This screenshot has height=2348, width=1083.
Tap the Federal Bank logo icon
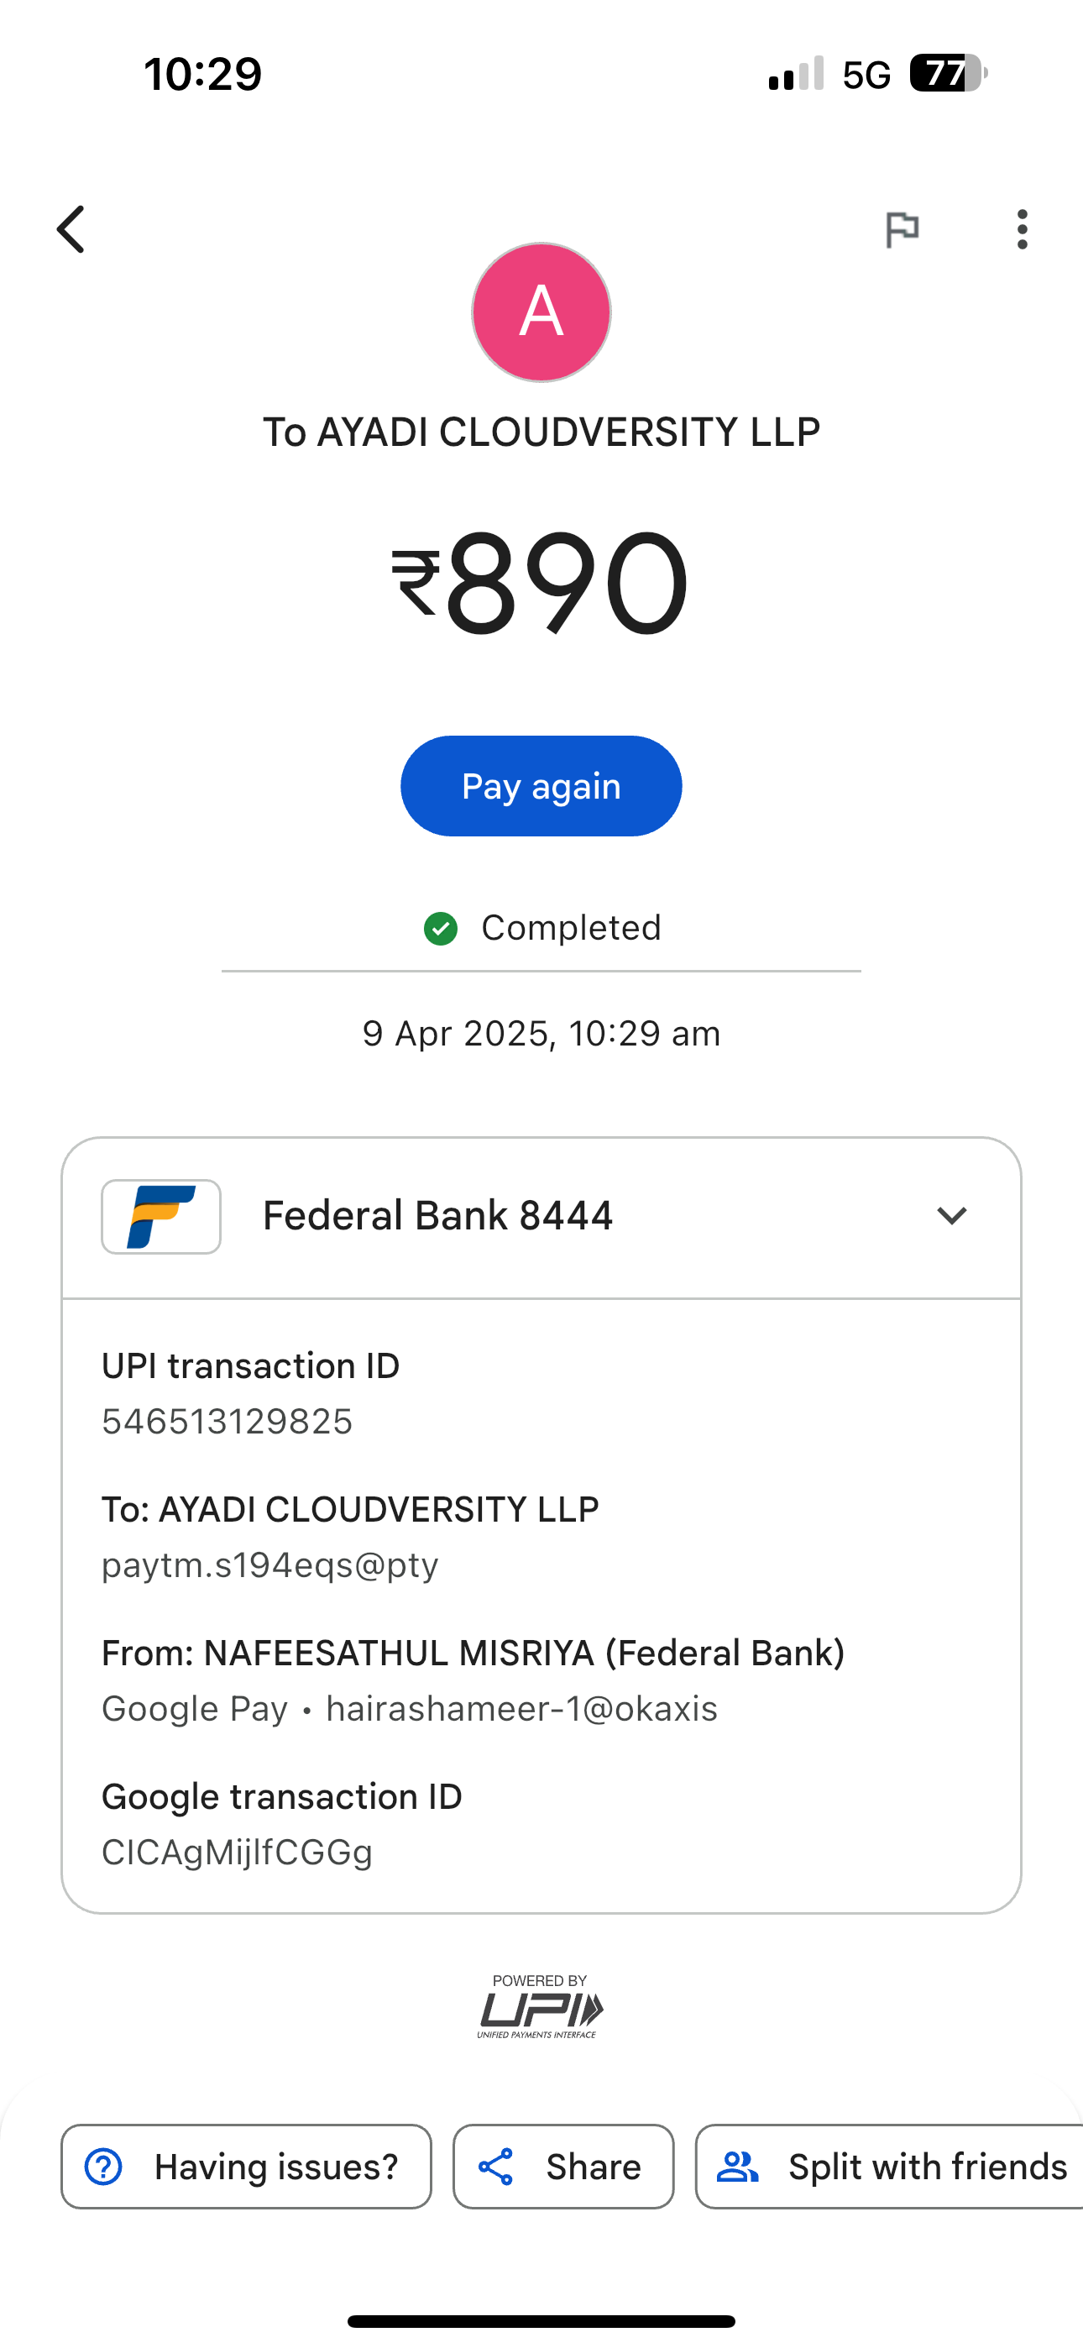pos(161,1216)
